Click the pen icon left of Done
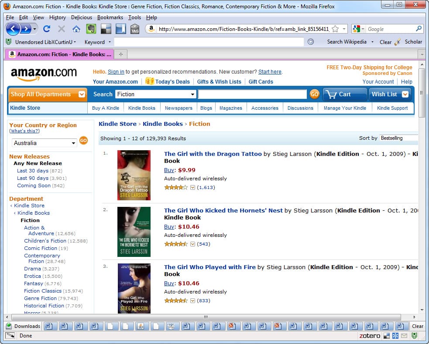429x344 pixels. pyautogui.click(x=10, y=336)
